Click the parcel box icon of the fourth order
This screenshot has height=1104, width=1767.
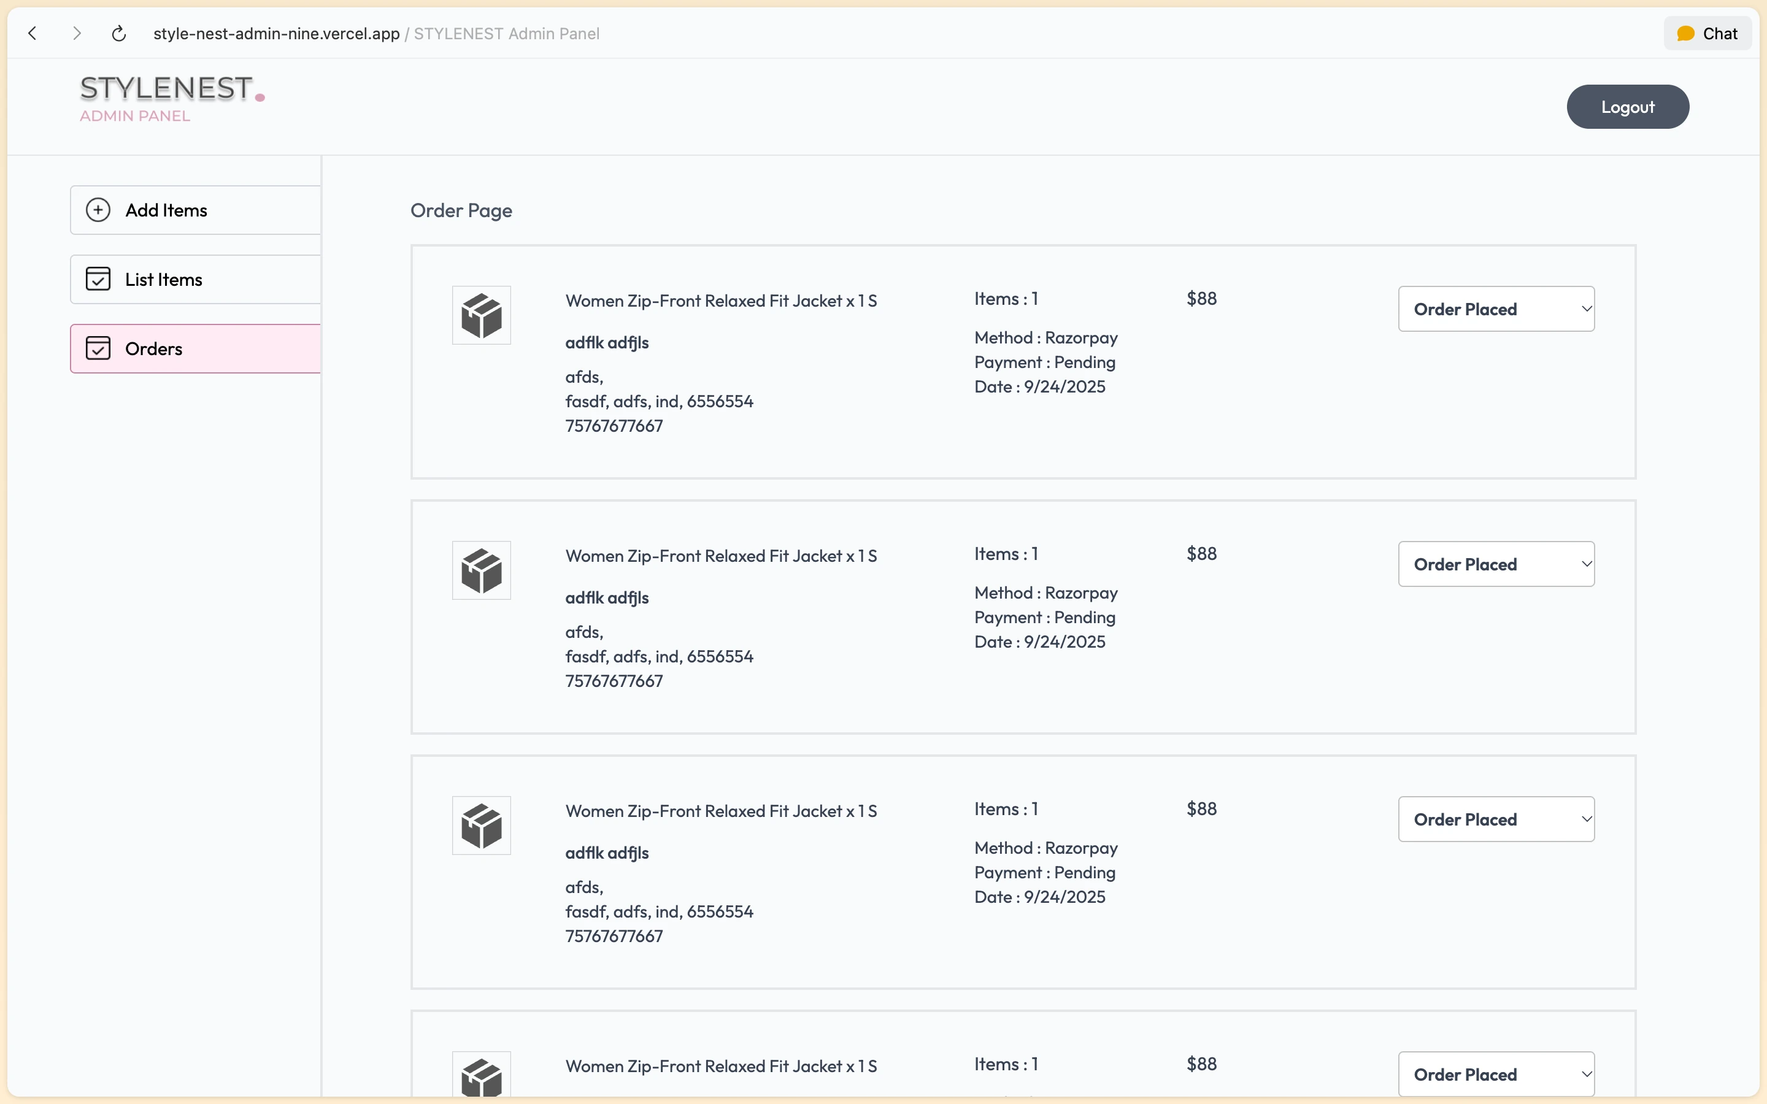tap(481, 1075)
